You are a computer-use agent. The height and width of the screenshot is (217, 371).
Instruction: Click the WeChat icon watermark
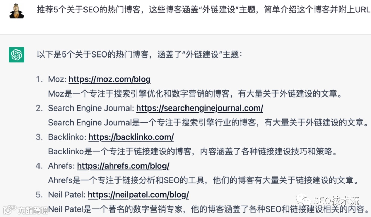[304, 200]
